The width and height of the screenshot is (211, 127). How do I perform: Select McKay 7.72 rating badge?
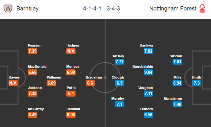coord(119,62)
